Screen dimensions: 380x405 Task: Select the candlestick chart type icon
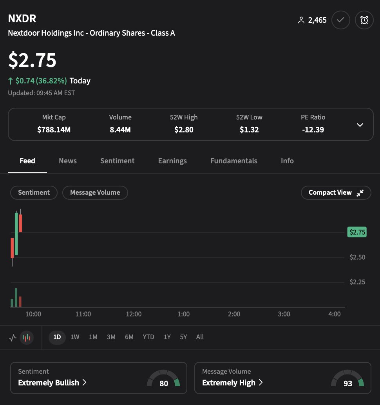coord(26,337)
